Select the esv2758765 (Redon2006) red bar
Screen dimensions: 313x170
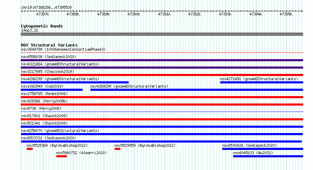[162, 97]
